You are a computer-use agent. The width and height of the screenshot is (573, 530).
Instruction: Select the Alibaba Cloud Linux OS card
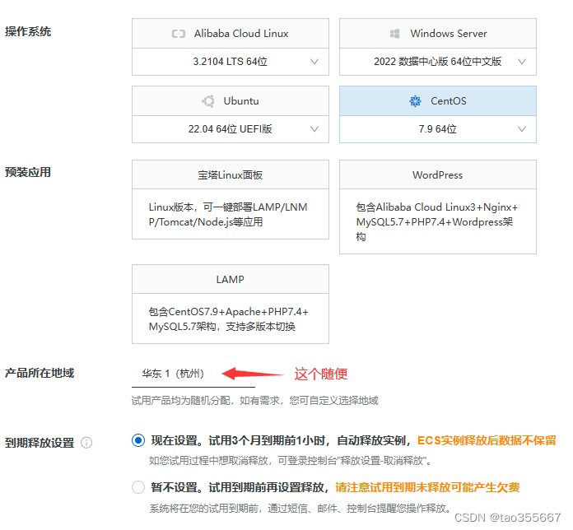click(x=231, y=34)
